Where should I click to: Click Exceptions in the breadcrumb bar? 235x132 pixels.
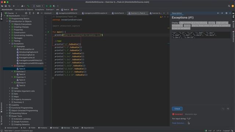click(x=40, y=10)
